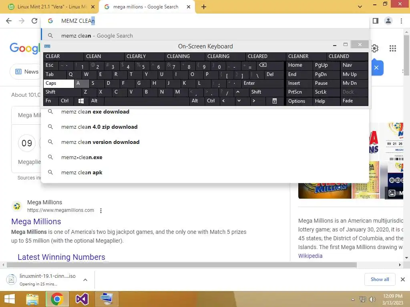410x307 pixels.
Task: Reload the page with the refresh icon
Action: pyautogui.click(x=34, y=21)
